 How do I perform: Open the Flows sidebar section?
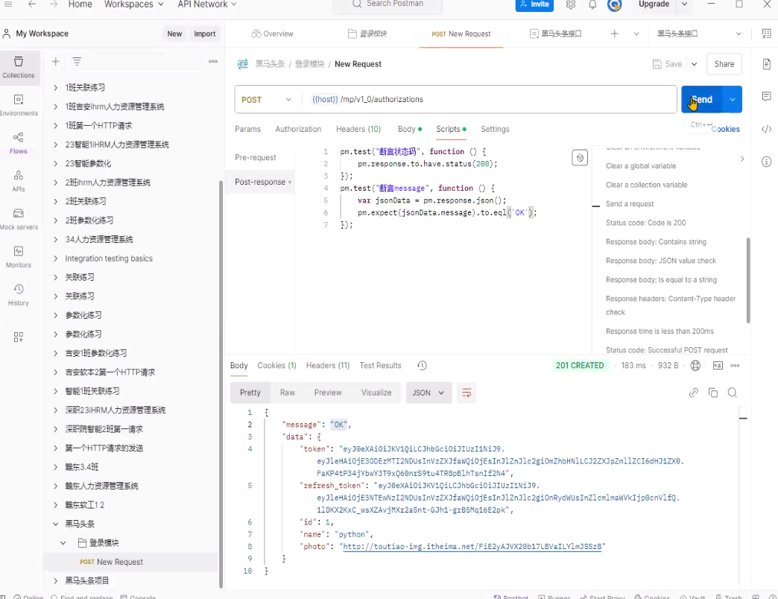(x=19, y=143)
